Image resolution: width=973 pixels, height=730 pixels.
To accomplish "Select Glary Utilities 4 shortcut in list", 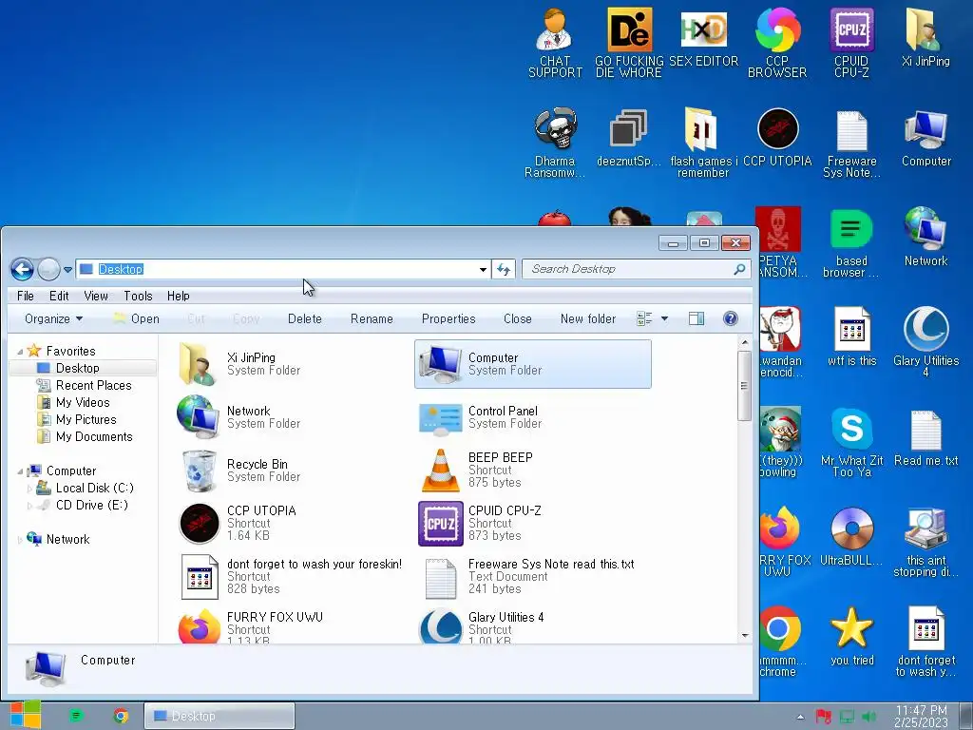I will pos(482,627).
